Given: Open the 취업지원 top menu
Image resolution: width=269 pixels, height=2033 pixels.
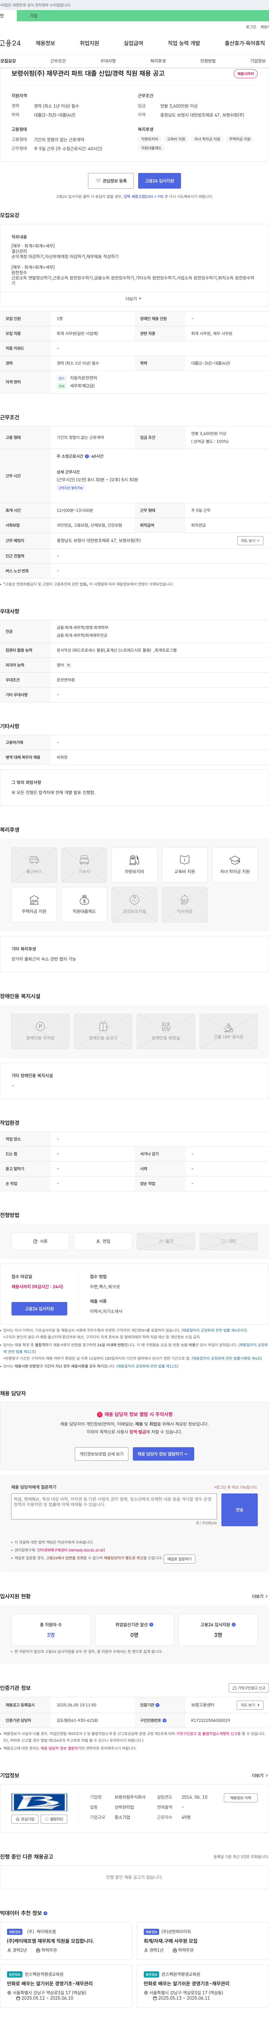Looking at the screenshot, I should [x=89, y=43].
